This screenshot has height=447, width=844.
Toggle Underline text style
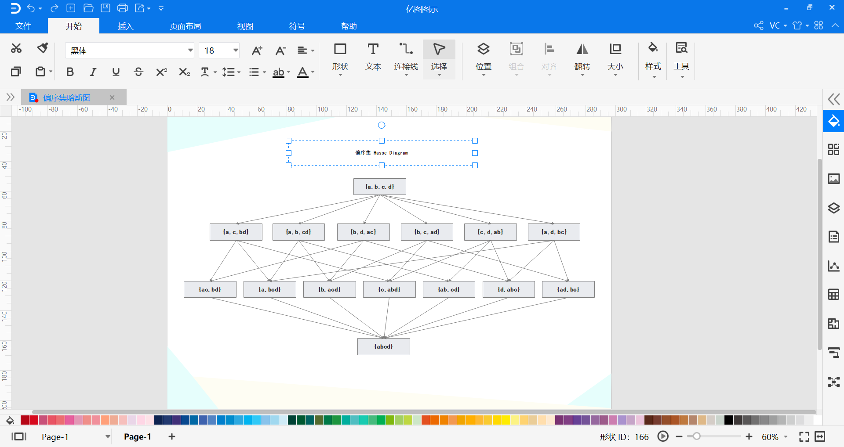point(116,72)
